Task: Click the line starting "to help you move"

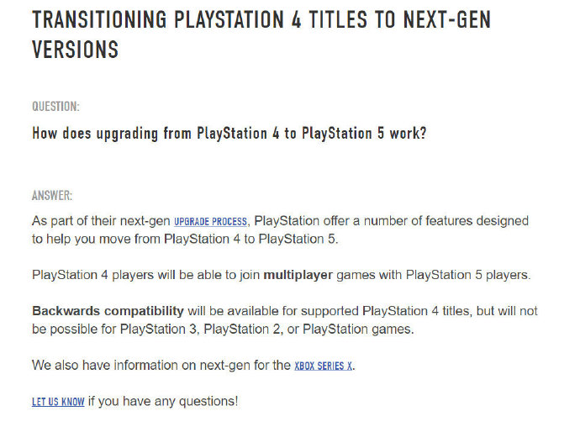Action: (x=126, y=239)
